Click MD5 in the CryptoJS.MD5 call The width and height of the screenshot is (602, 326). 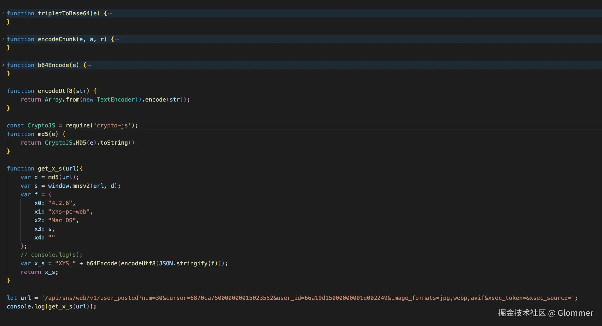click(81, 143)
